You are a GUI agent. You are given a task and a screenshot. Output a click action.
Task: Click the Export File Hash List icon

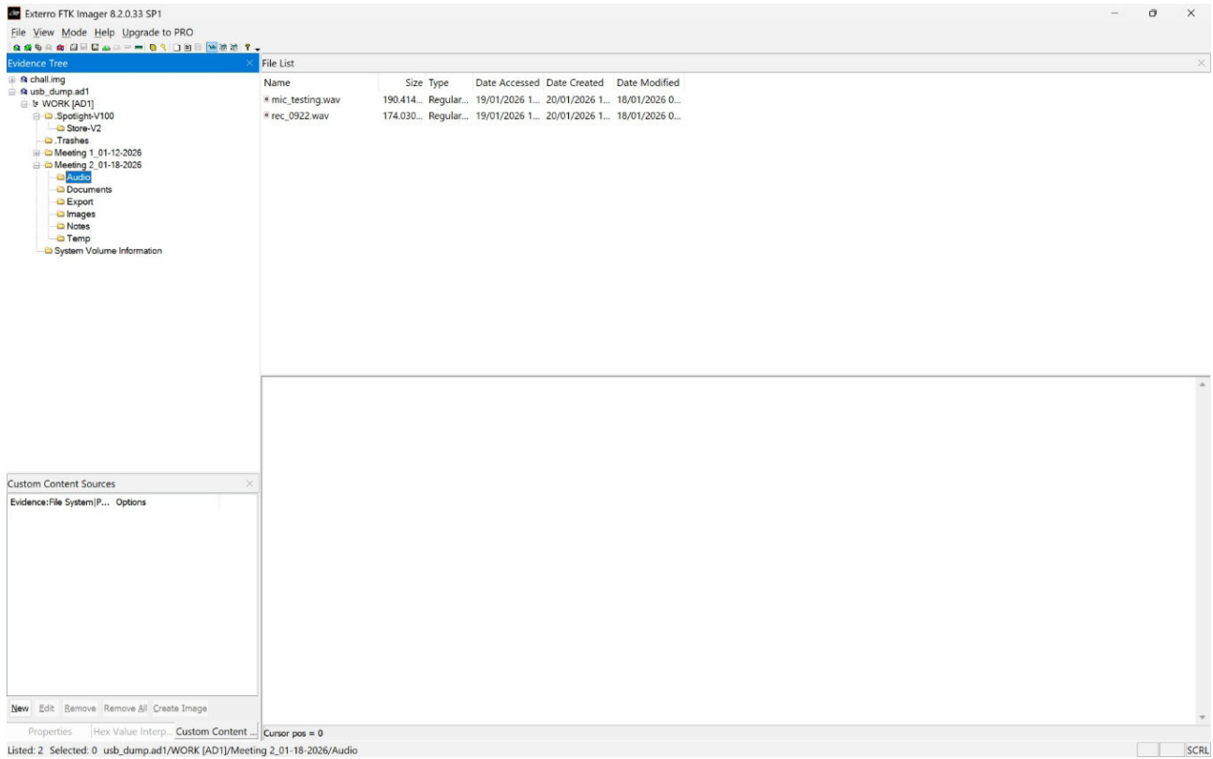pyautogui.click(x=187, y=47)
